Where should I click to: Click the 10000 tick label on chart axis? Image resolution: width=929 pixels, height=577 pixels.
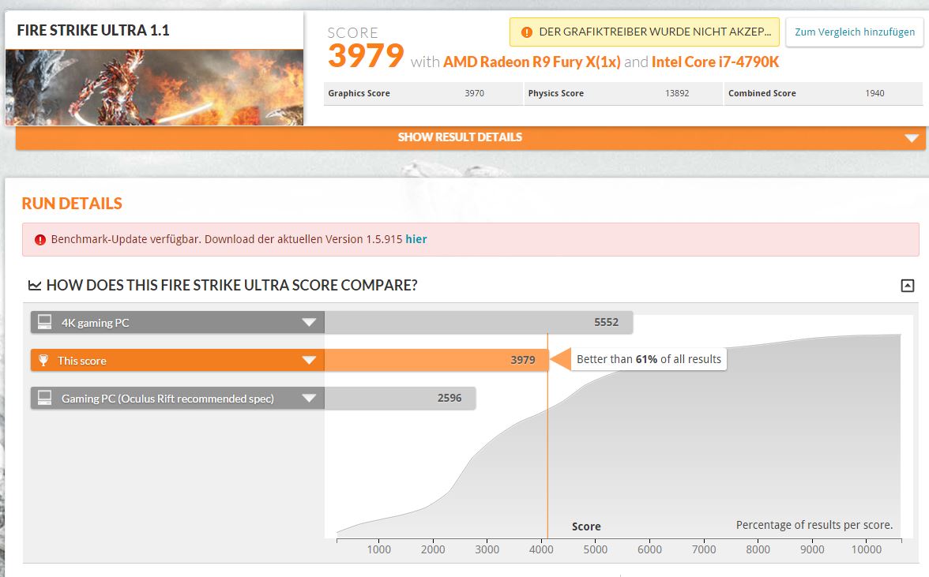[866, 549]
